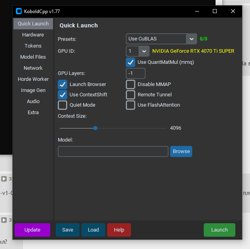Enable the Quiet Mode checkbox

tap(62, 105)
